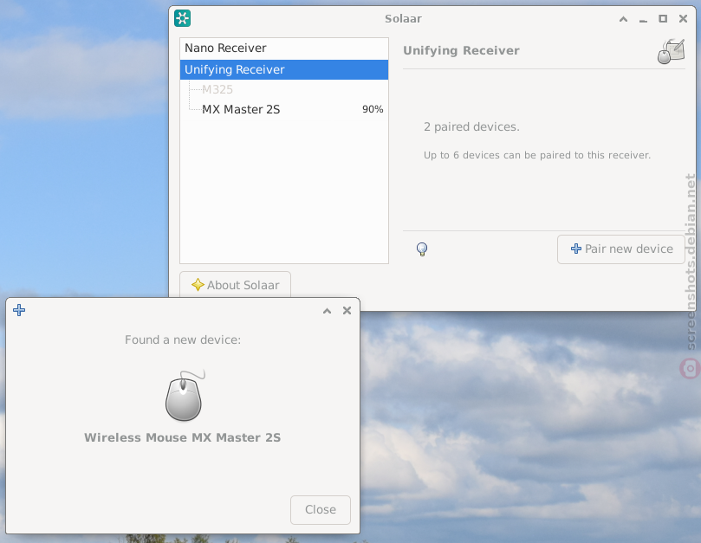Click the X on the pairing dialog titlebar
This screenshot has height=543, width=701.
pyautogui.click(x=347, y=310)
